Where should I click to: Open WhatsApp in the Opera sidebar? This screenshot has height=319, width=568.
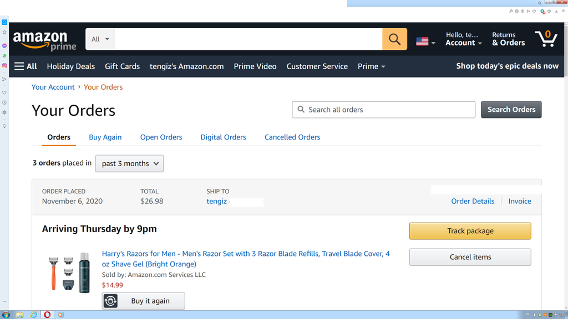(4, 56)
